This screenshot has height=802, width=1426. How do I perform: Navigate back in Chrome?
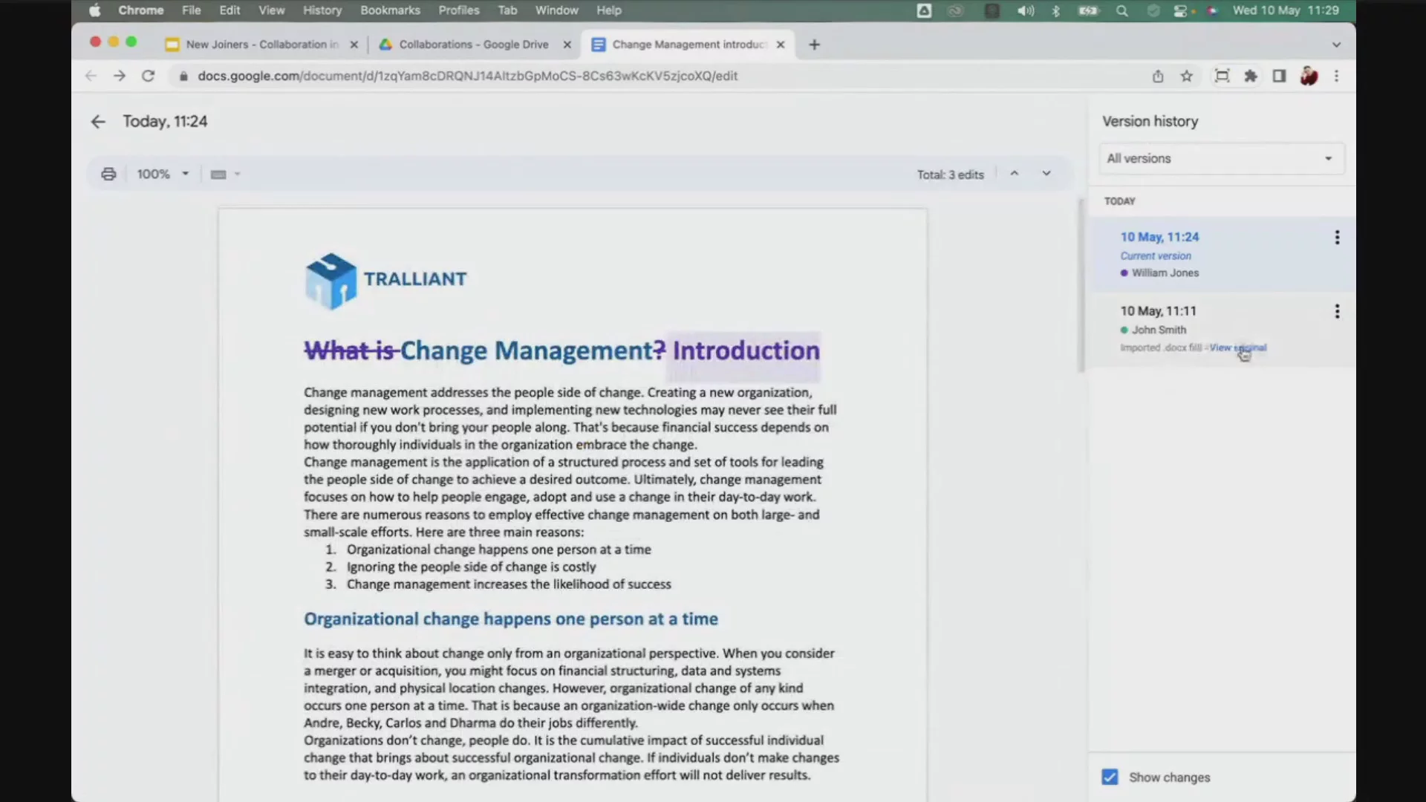coord(91,76)
